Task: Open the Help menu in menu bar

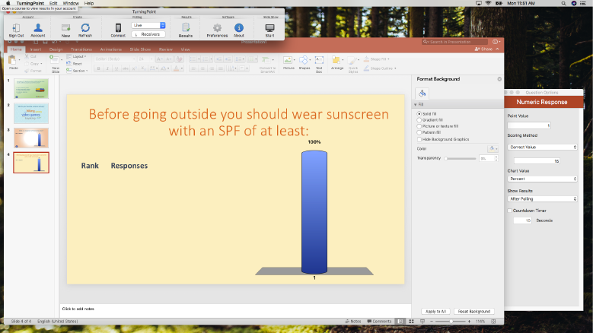Action: [x=89, y=3]
